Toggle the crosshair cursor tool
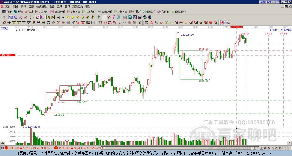292x156 pixels. (x=104, y=17)
